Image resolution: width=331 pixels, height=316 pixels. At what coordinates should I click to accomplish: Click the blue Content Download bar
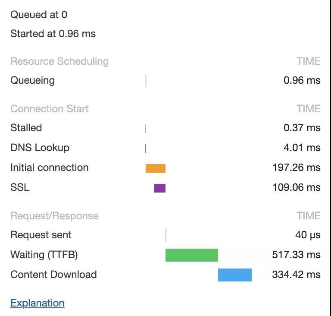235,275
